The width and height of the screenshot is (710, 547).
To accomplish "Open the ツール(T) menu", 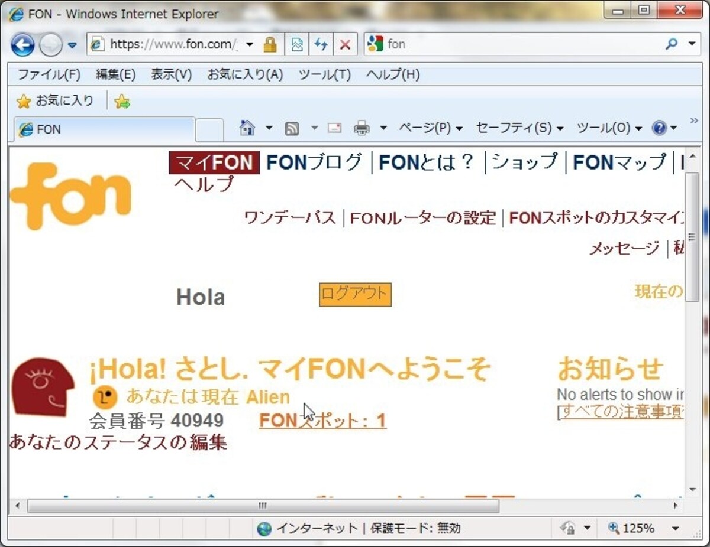I will click(324, 75).
